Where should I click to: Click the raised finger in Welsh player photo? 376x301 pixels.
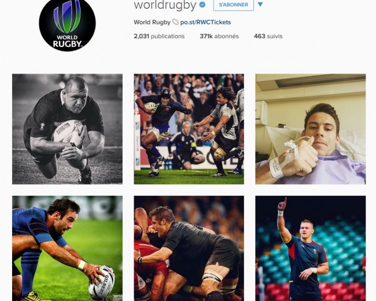pyautogui.click(x=285, y=201)
